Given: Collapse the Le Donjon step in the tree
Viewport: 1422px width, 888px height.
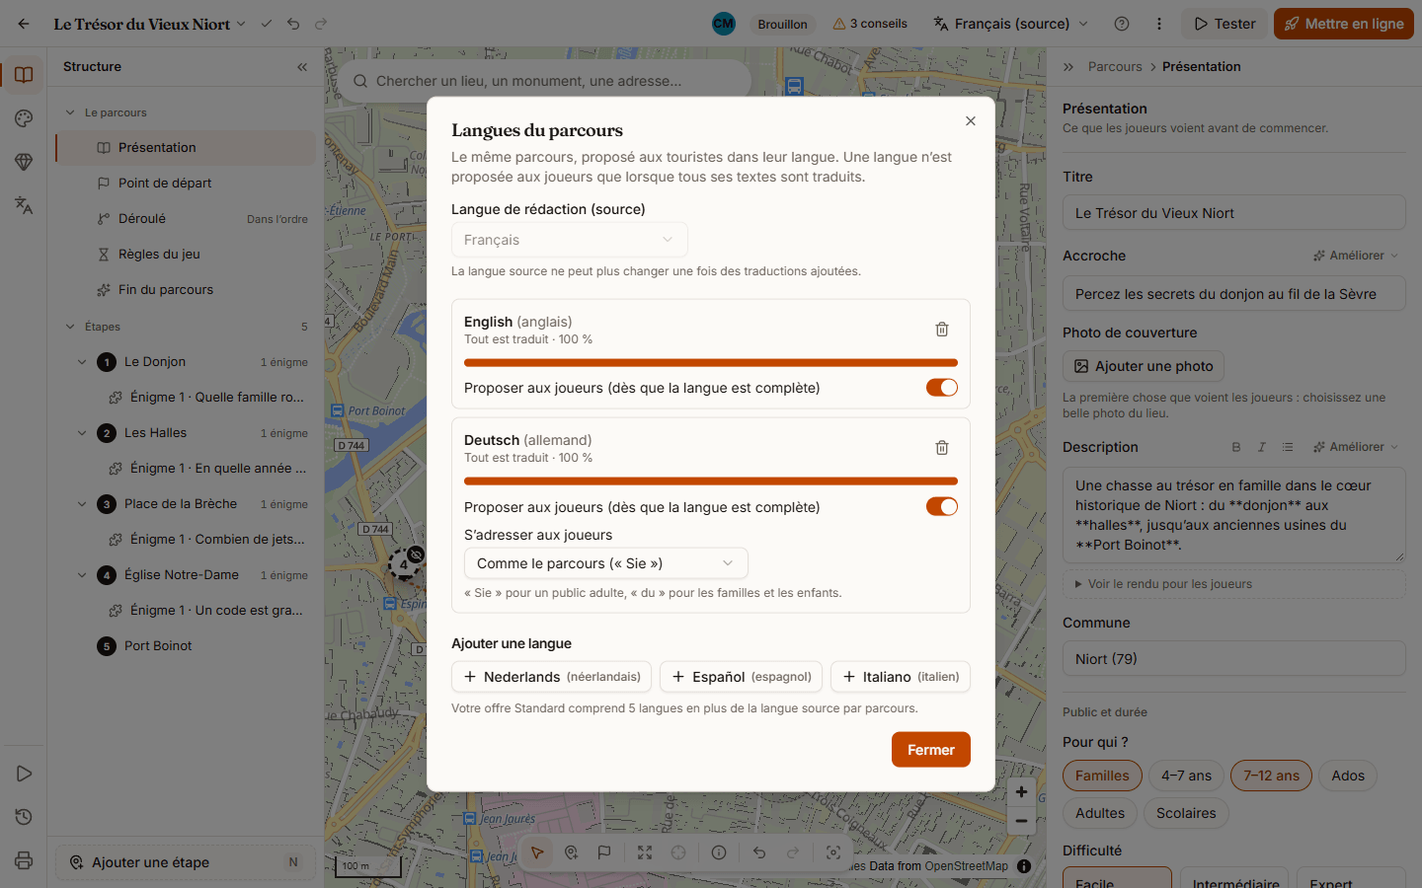Looking at the screenshot, I should coord(82,362).
